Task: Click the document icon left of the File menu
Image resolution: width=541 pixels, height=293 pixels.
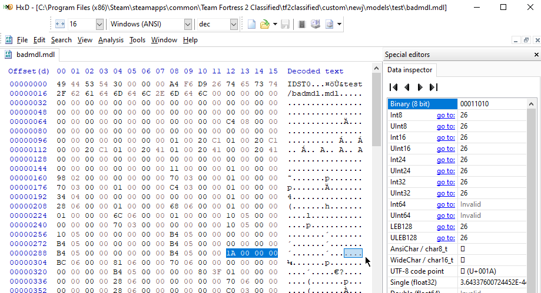Action: tap(9, 40)
